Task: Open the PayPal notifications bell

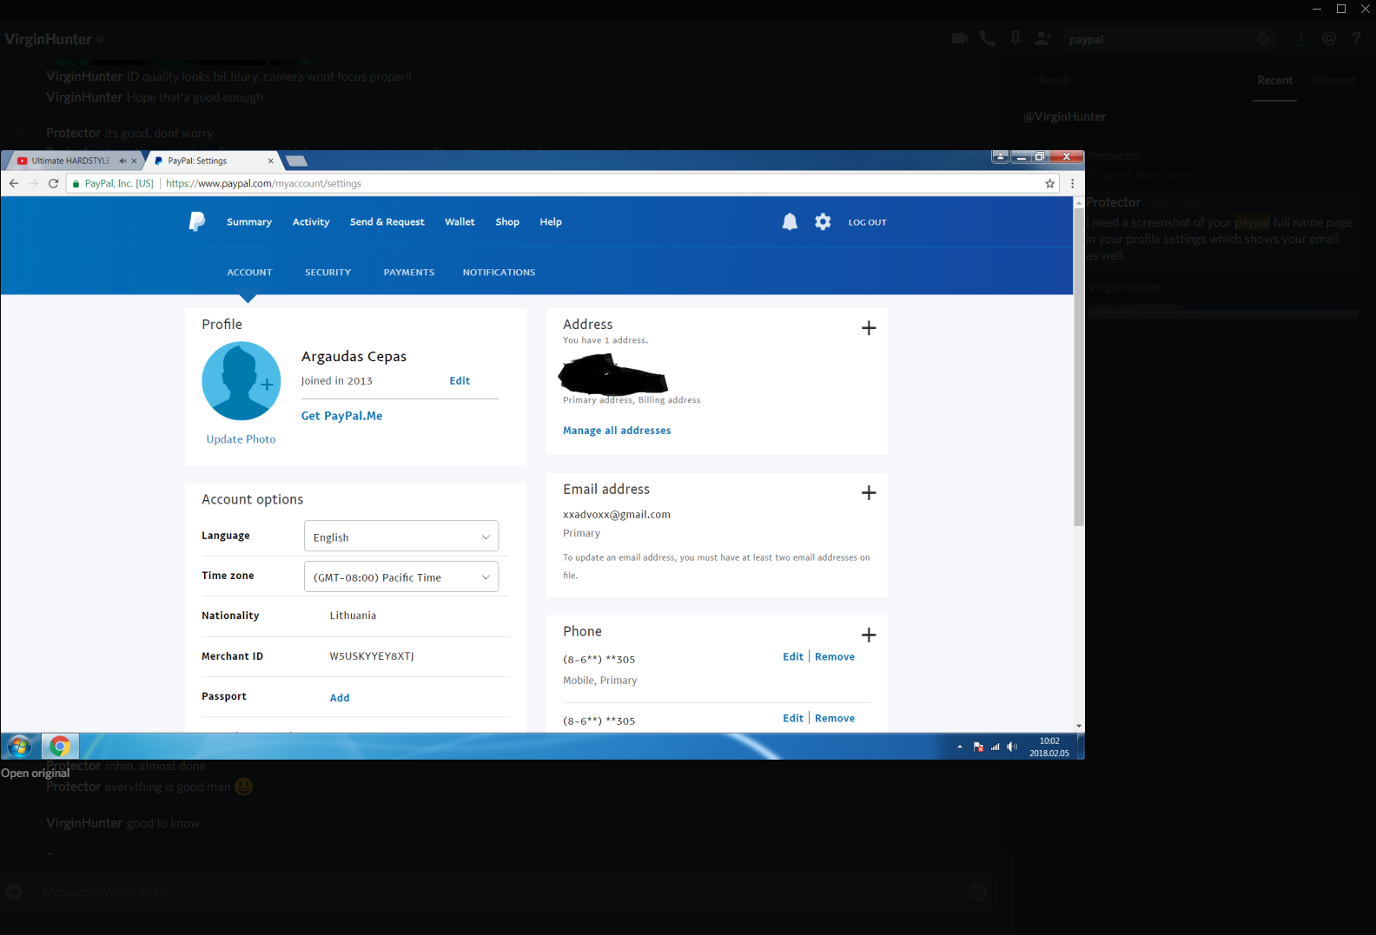Action: click(790, 222)
